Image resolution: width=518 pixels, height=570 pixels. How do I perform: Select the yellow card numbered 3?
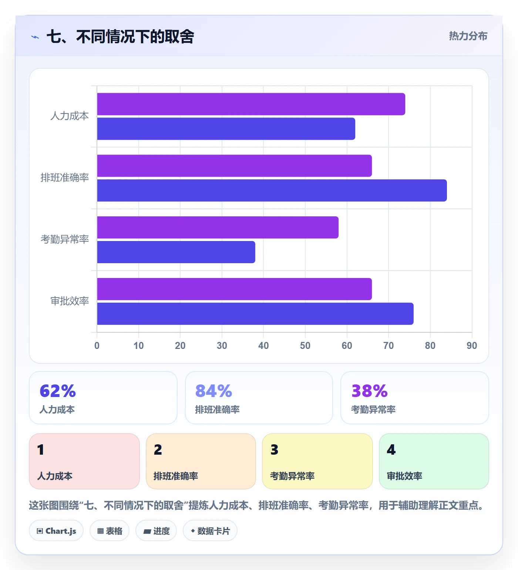click(317, 461)
